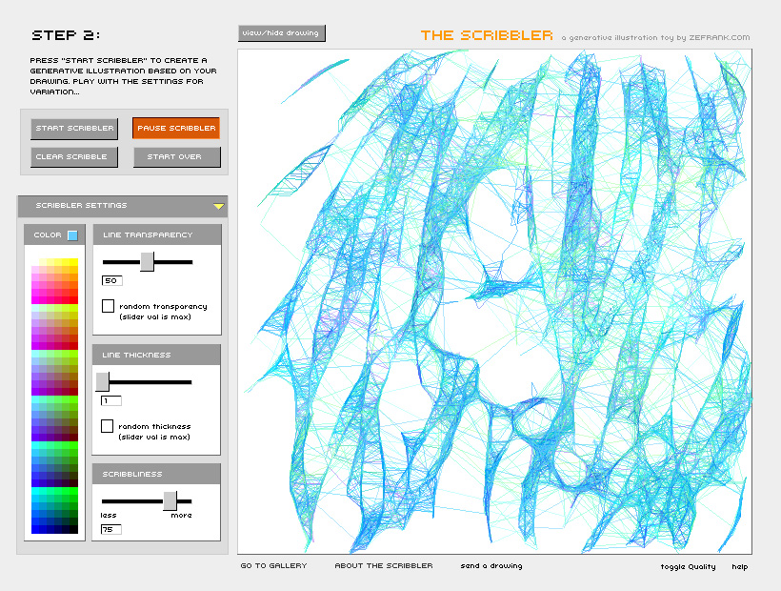781x591 pixels.
Task: Enable random transparency checkbox
Action: pos(108,306)
